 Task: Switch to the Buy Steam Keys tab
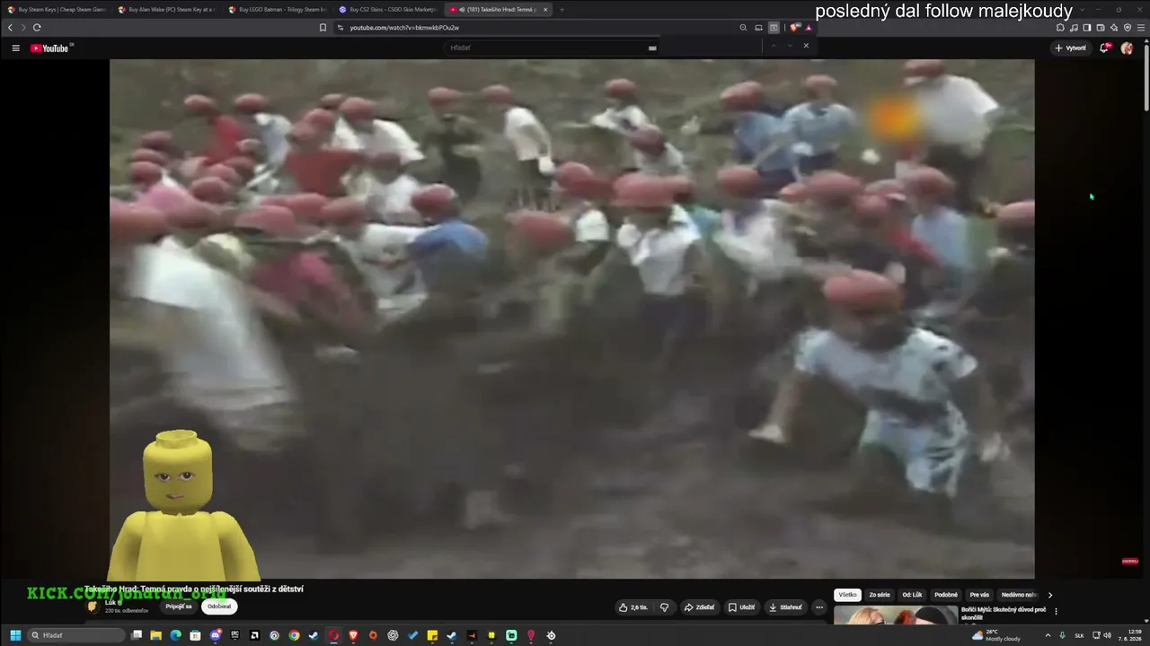[x=57, y=10]
